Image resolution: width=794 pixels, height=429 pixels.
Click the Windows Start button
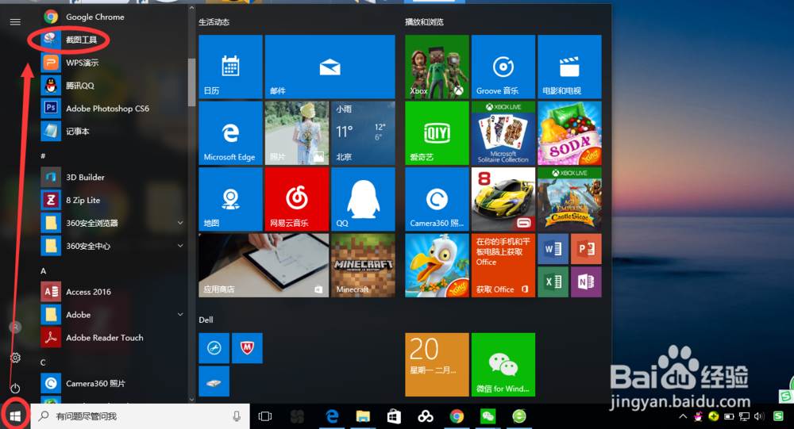15,416
